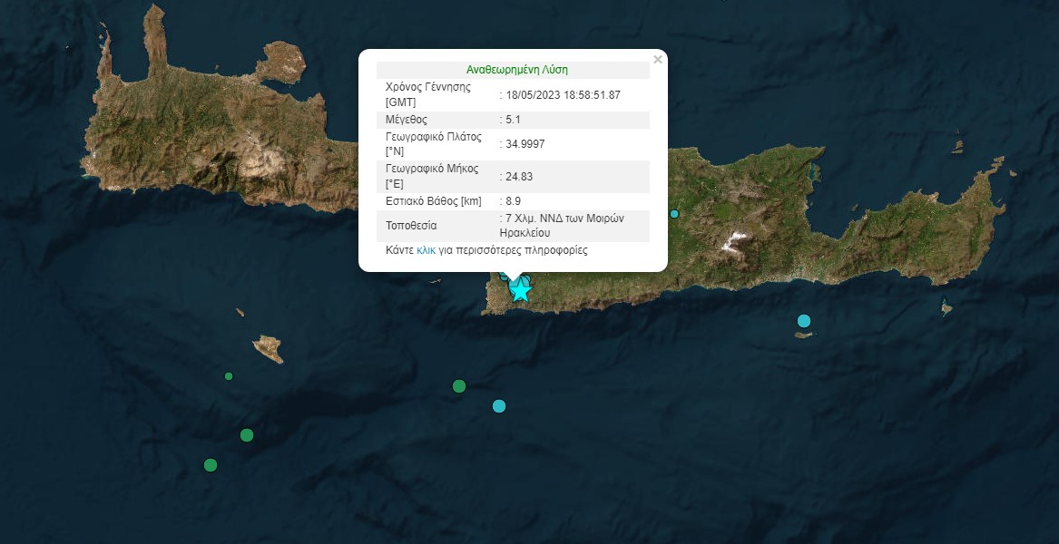
Task: Click Gavdos island on the map
Action: click(268, 348)
